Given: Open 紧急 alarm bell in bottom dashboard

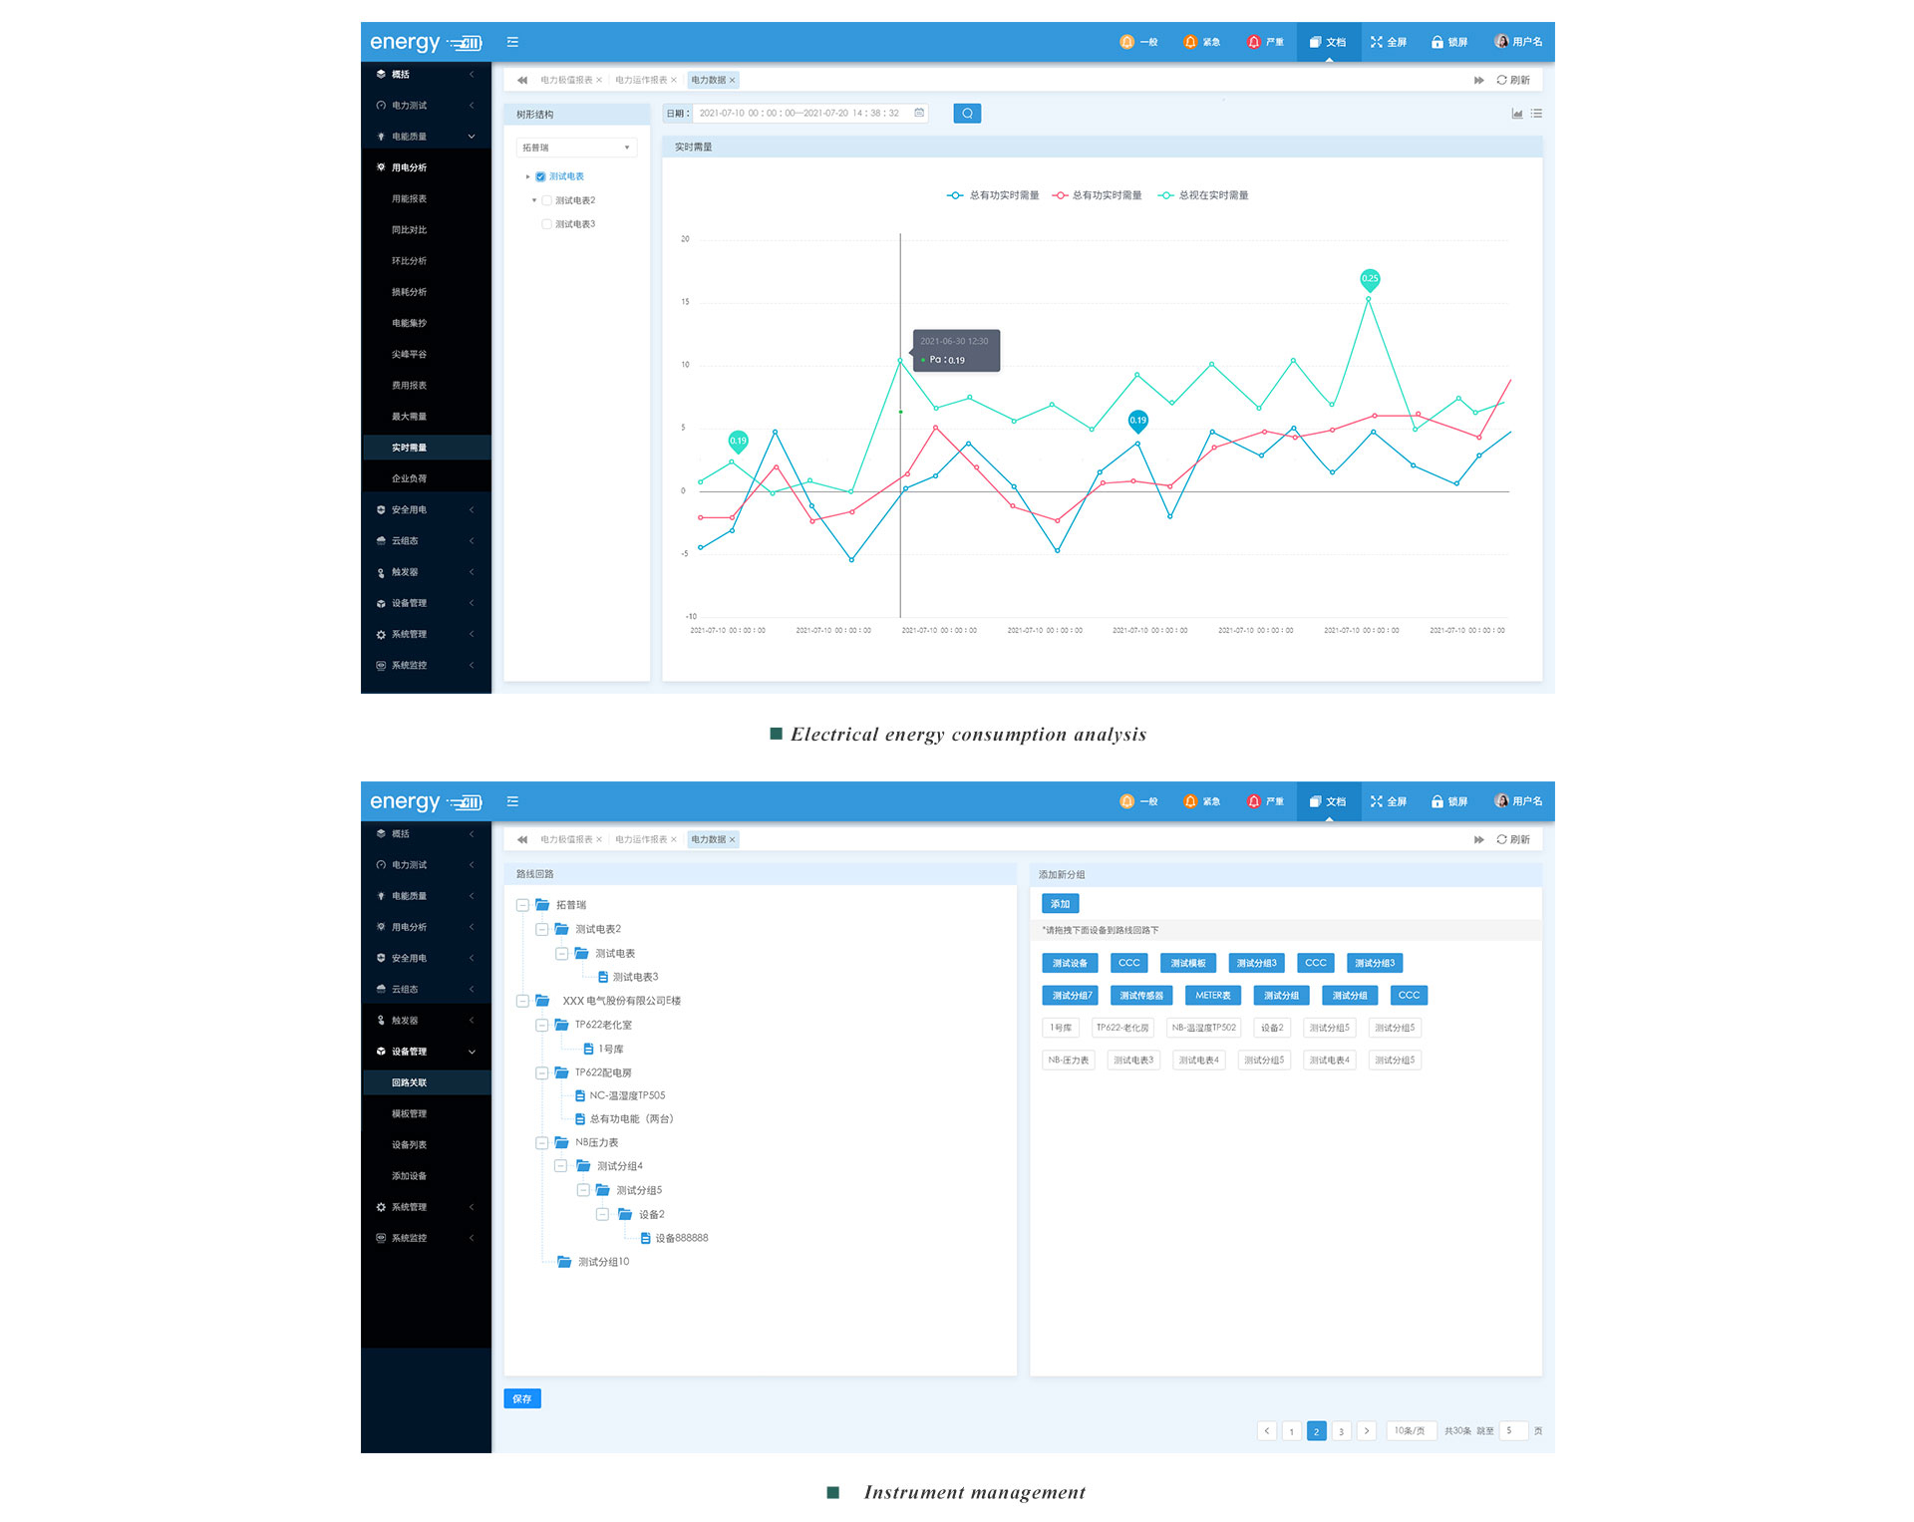Looking at the screenshot, I should click(1201, 801).
